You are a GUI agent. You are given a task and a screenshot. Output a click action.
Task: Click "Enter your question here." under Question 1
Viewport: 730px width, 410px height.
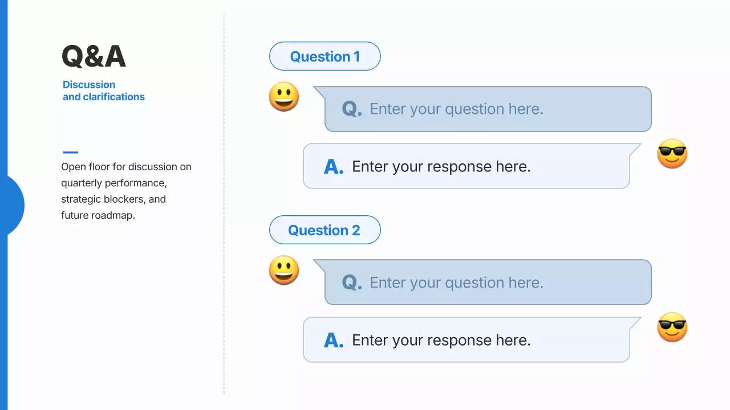coord(456,109)
